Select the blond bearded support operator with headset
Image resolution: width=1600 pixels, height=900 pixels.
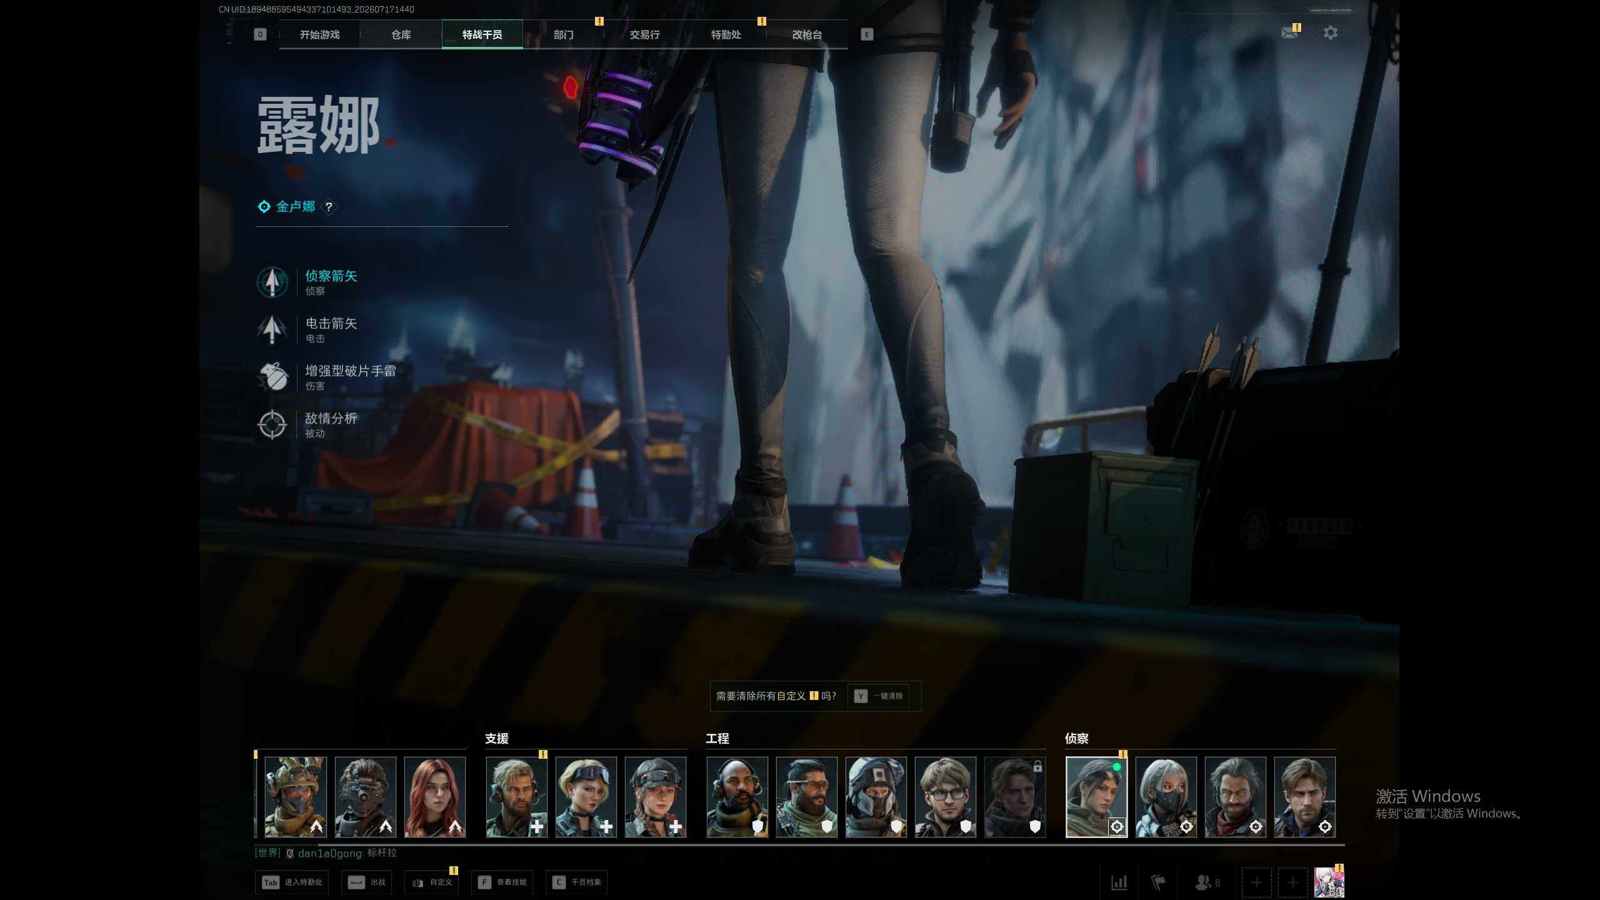[x=516, y=797]
